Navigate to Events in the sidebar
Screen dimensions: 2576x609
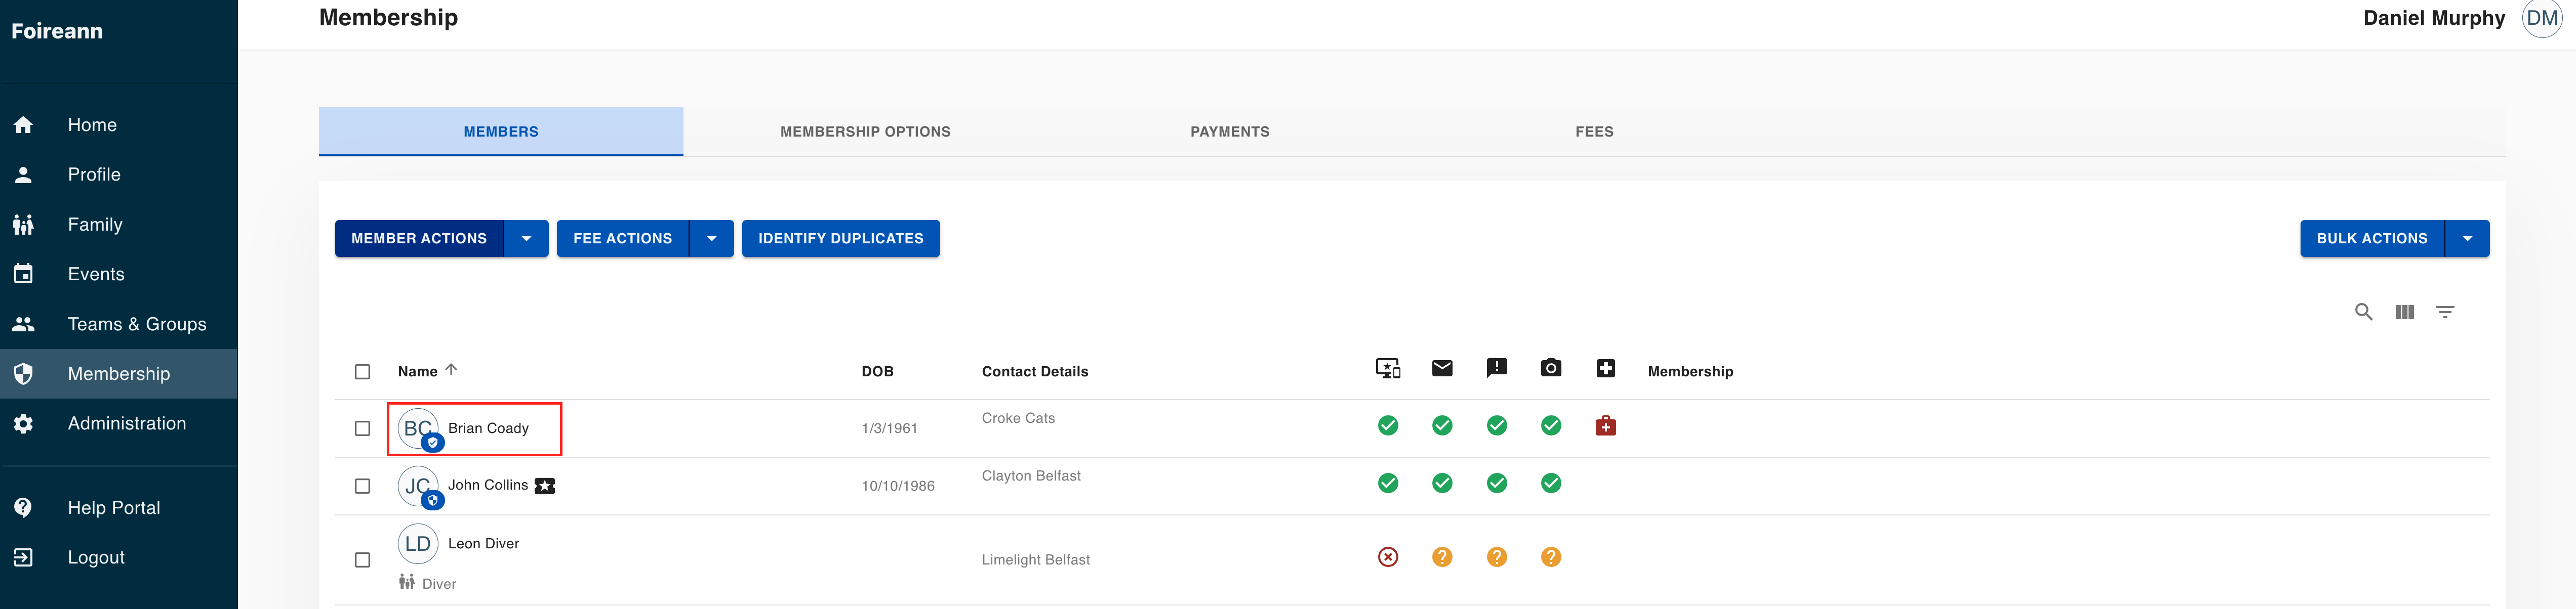[x=118, y=275]
